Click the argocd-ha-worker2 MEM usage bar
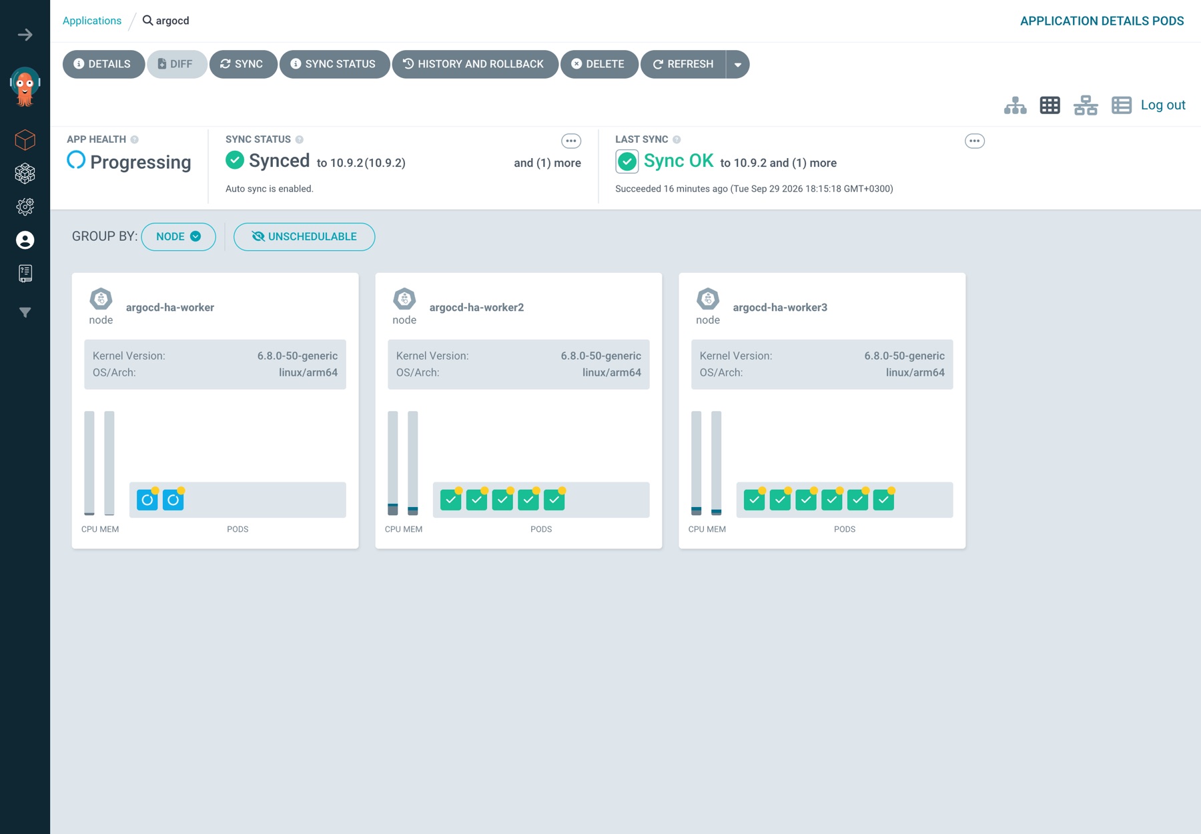This screenshot has width=1201, height=834. (x=413, y=463)
